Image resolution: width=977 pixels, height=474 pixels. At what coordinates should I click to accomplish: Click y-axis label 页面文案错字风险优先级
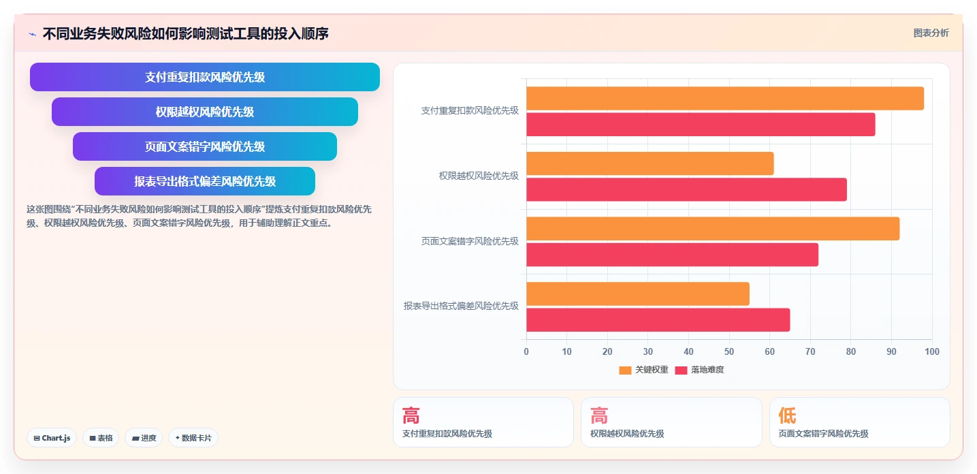pos(470,241)
